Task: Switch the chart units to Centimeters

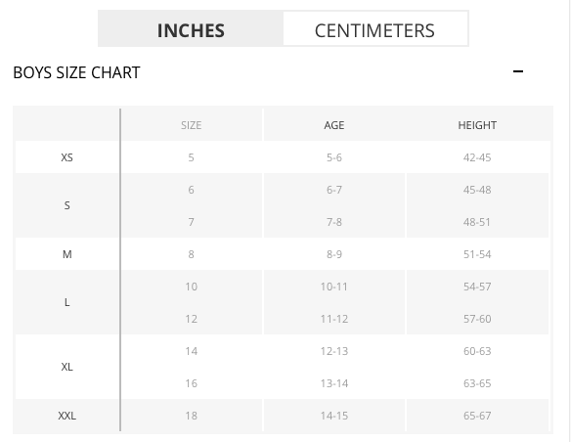Action: [x=375, y=28]
